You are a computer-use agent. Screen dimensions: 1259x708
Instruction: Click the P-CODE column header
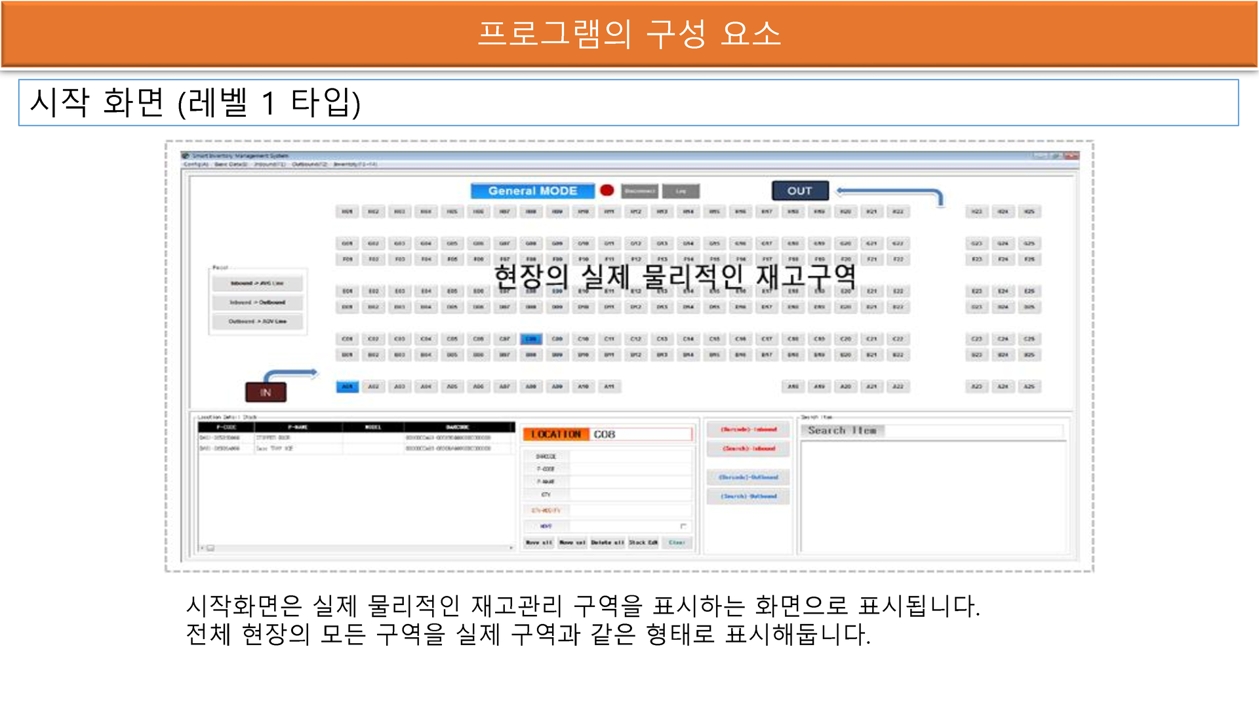pyautogui.click(x=226, y=427)
